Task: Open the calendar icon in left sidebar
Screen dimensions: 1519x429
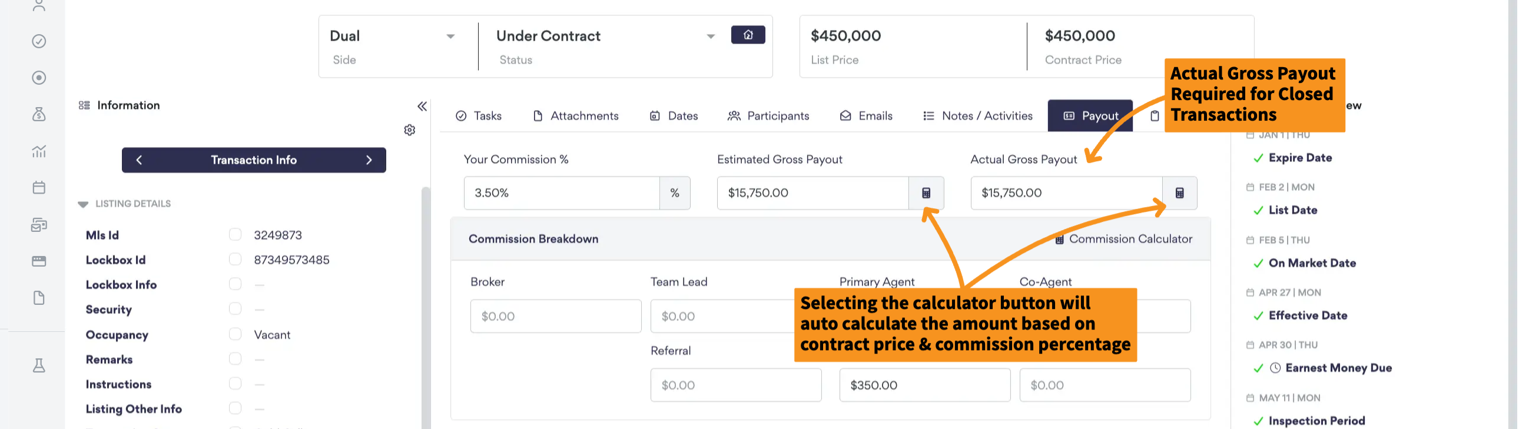Action: (x=39, y=187)
